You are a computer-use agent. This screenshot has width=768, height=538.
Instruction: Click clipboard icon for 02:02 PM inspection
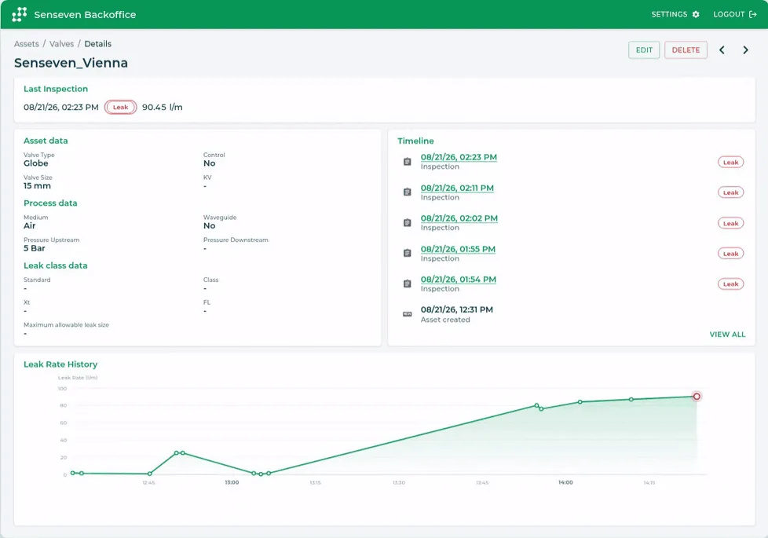click(x=407, y=223)
